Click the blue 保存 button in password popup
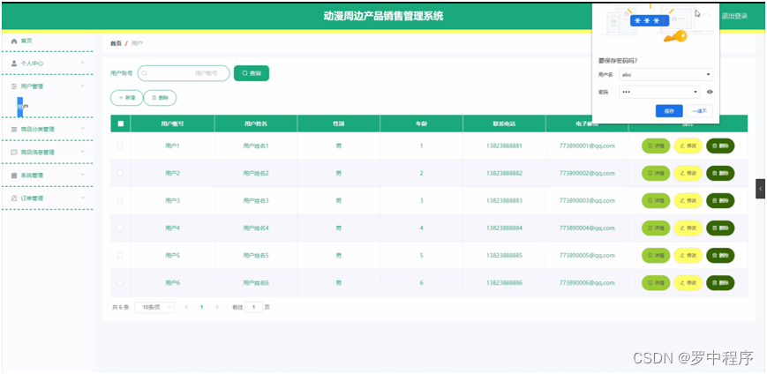This screenshot has height=374, width=767. [669, 111]
